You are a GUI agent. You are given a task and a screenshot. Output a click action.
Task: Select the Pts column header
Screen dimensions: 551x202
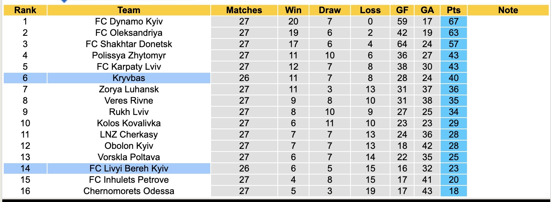(x=453, y=10)
